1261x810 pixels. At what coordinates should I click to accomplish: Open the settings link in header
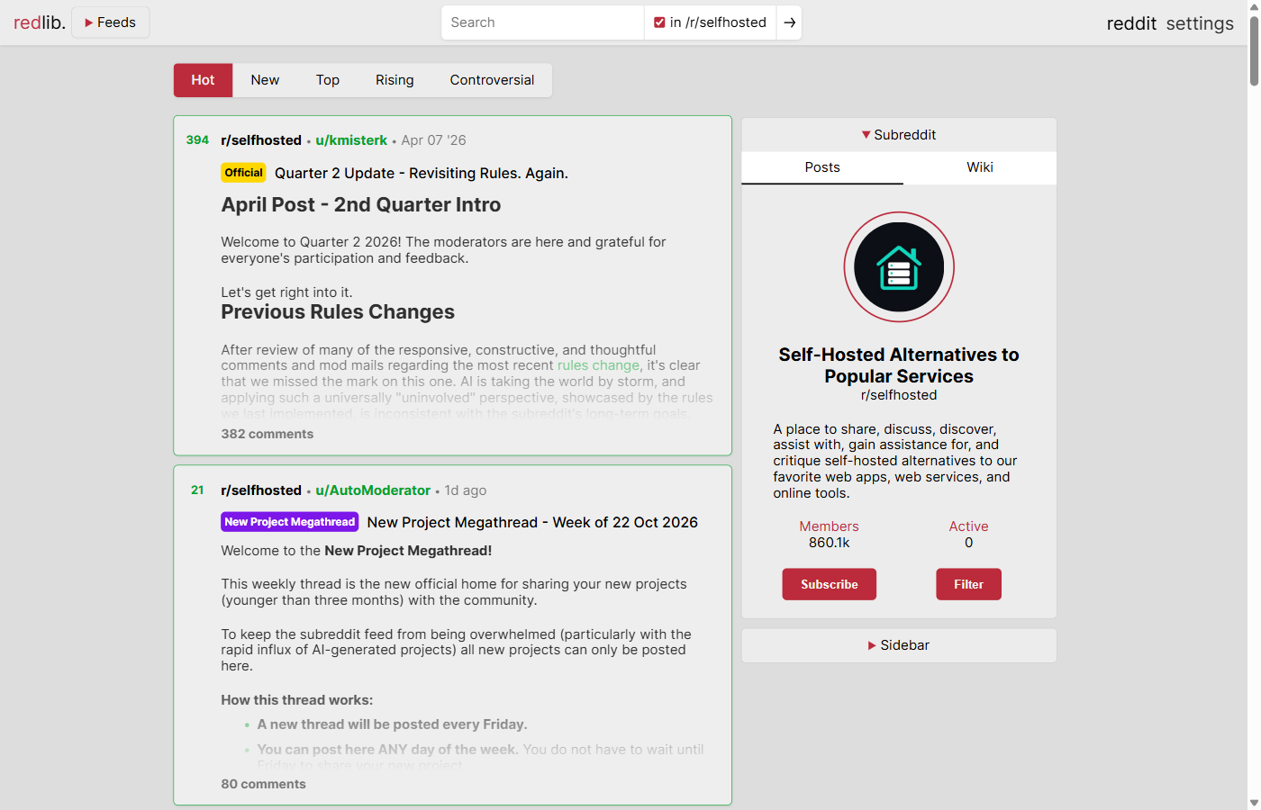1200,23
